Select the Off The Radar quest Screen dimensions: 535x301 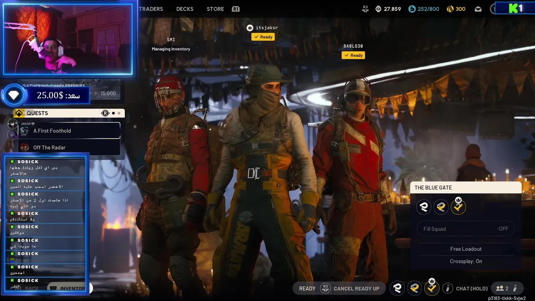[x=69, y=147]
